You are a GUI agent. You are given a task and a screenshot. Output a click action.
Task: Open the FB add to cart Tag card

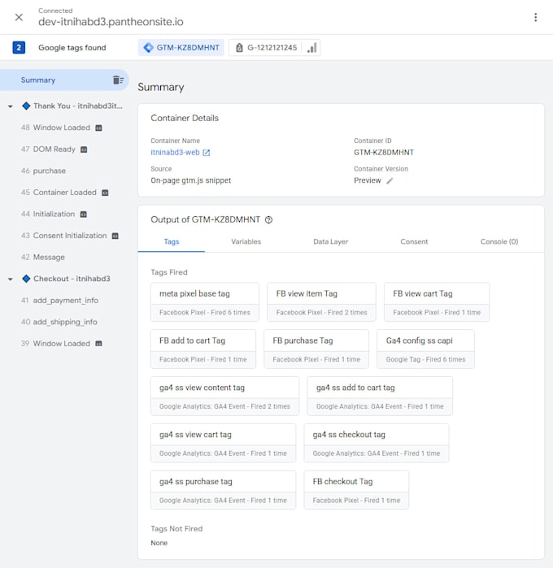point(203,349)
